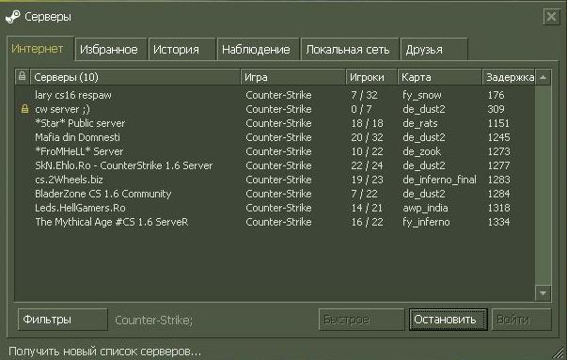Sort by Карта column header

tap(440, 77)
